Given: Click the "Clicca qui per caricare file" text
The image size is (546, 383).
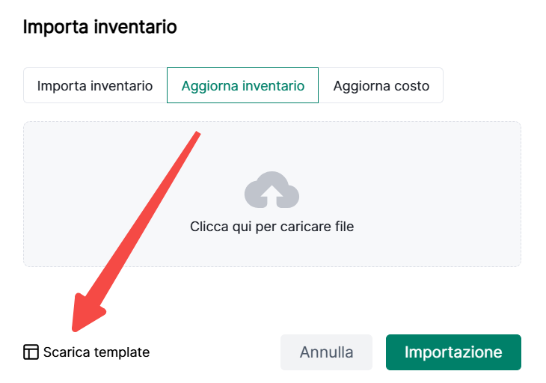Looking at the screenshot, I should click(272, 226).
